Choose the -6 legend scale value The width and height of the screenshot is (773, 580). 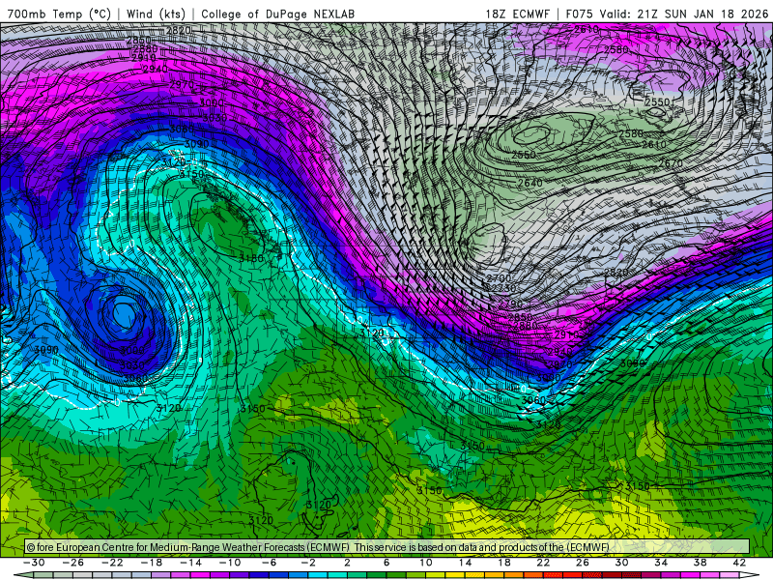270,563
